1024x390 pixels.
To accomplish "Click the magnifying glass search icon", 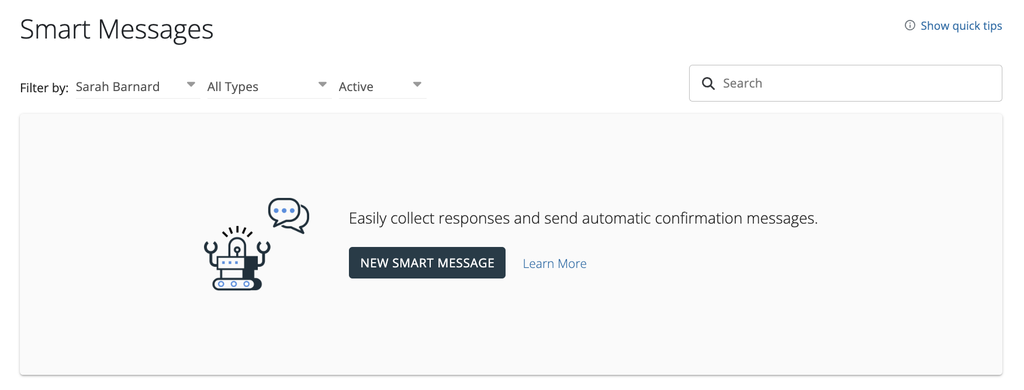I will tap(708, 83).
